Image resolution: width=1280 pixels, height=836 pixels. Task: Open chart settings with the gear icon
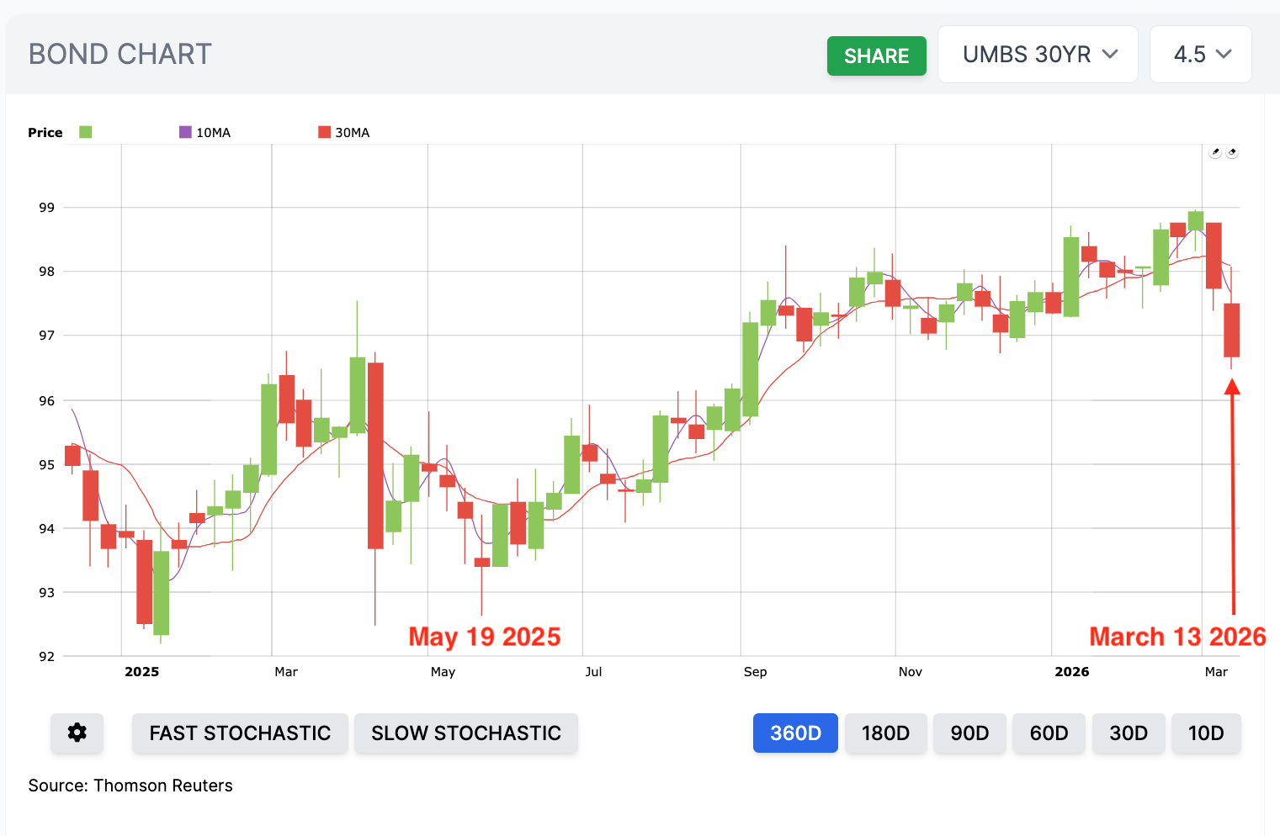click(77, 733)
